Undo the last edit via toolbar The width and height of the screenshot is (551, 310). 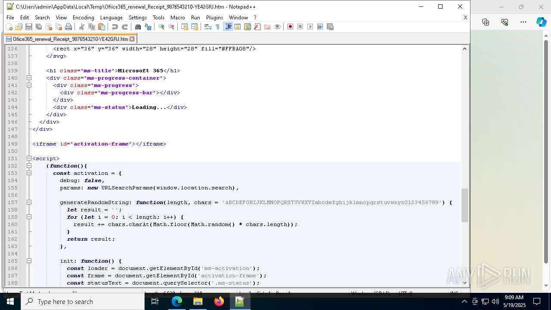(x=115, y=27)
